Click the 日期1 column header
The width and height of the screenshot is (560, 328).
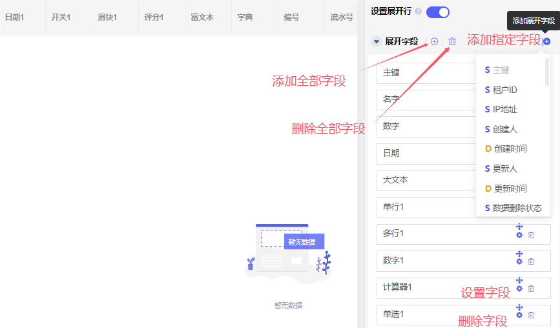coord(15,17)
